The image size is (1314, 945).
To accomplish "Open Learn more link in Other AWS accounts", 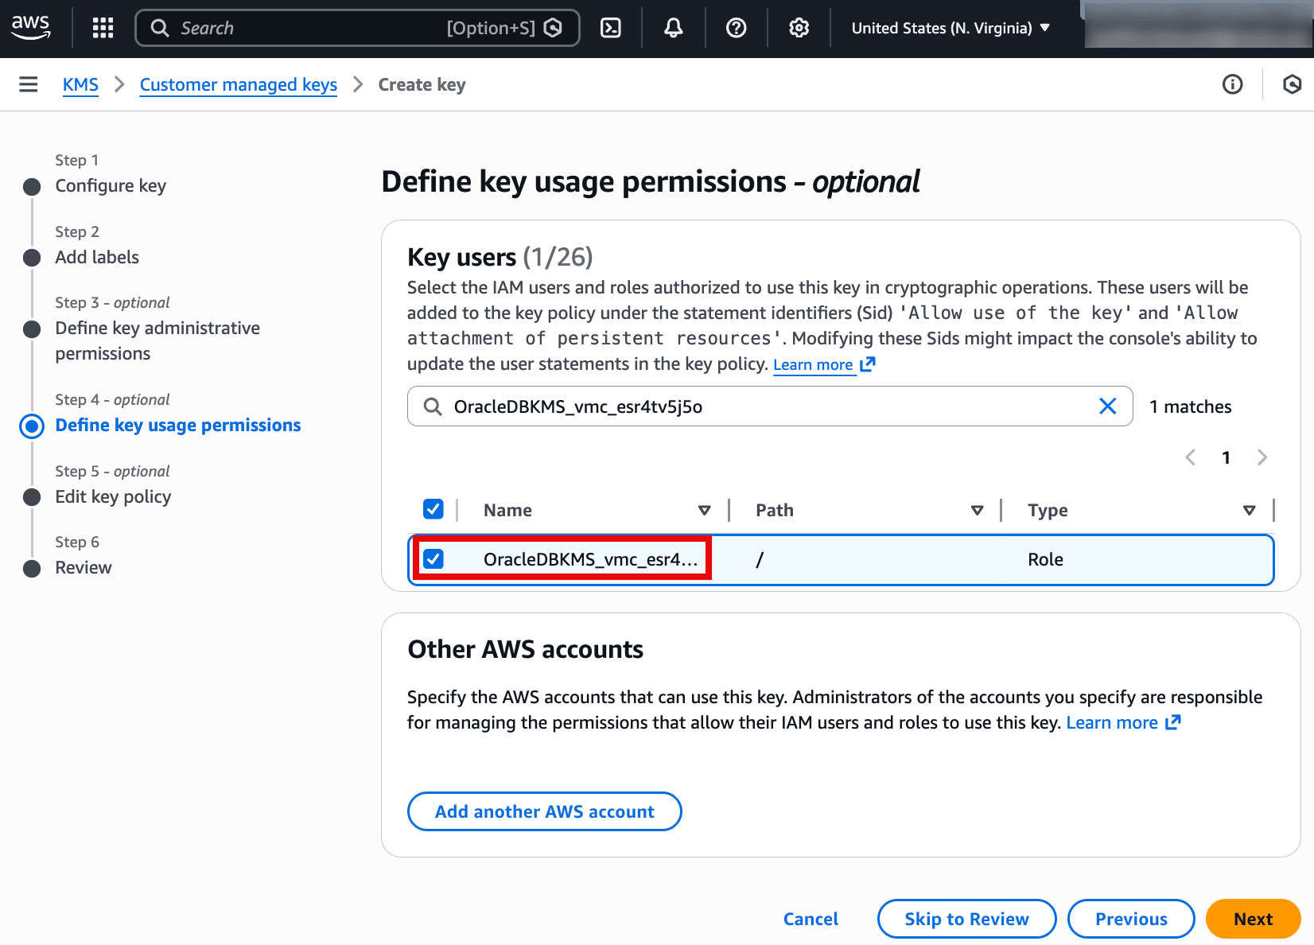I will (x=1123, y=722).
